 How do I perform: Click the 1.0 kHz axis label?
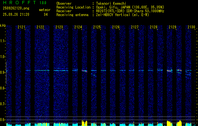pos(3,57)
